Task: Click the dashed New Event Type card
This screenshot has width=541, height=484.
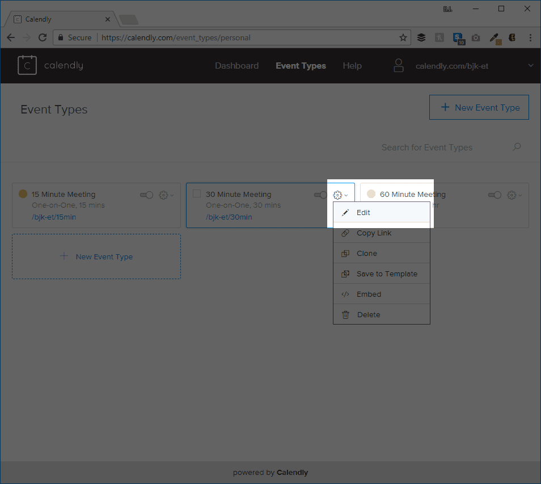Action: point(96,256)
